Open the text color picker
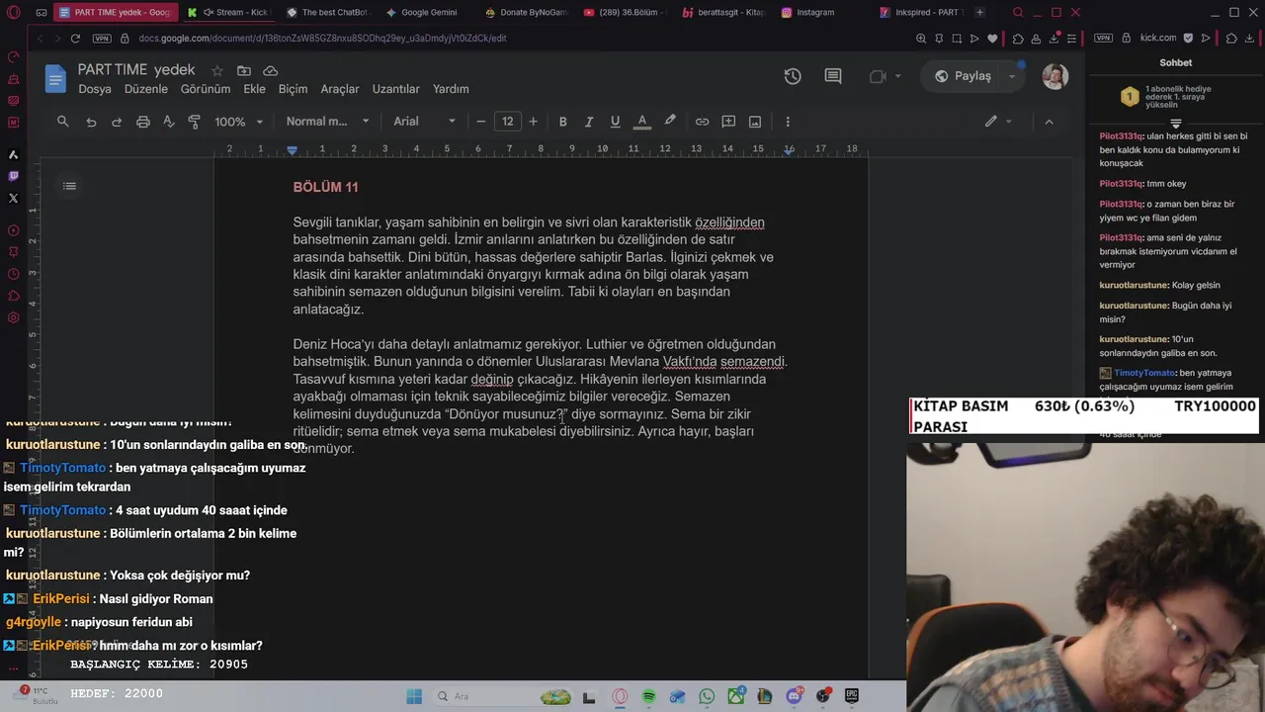The height and width of the screenshot is (712, 1265). tap(642, 122)
